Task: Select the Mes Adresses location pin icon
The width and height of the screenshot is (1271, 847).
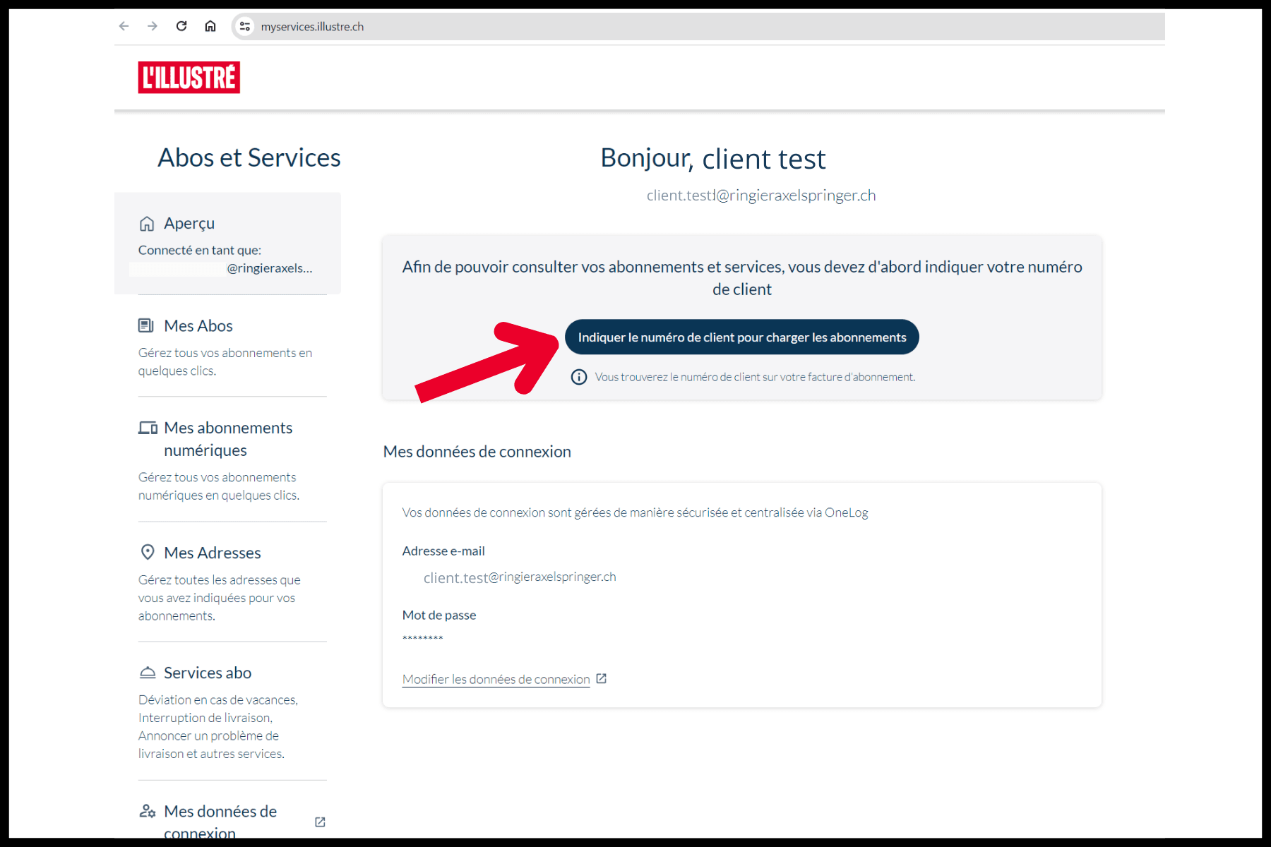Action: point(148,552)
